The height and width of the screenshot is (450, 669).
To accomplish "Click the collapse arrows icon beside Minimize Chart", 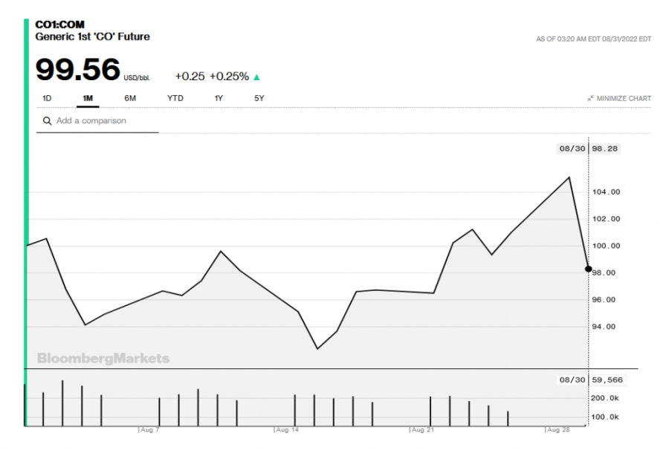I will tap(590, 99).
